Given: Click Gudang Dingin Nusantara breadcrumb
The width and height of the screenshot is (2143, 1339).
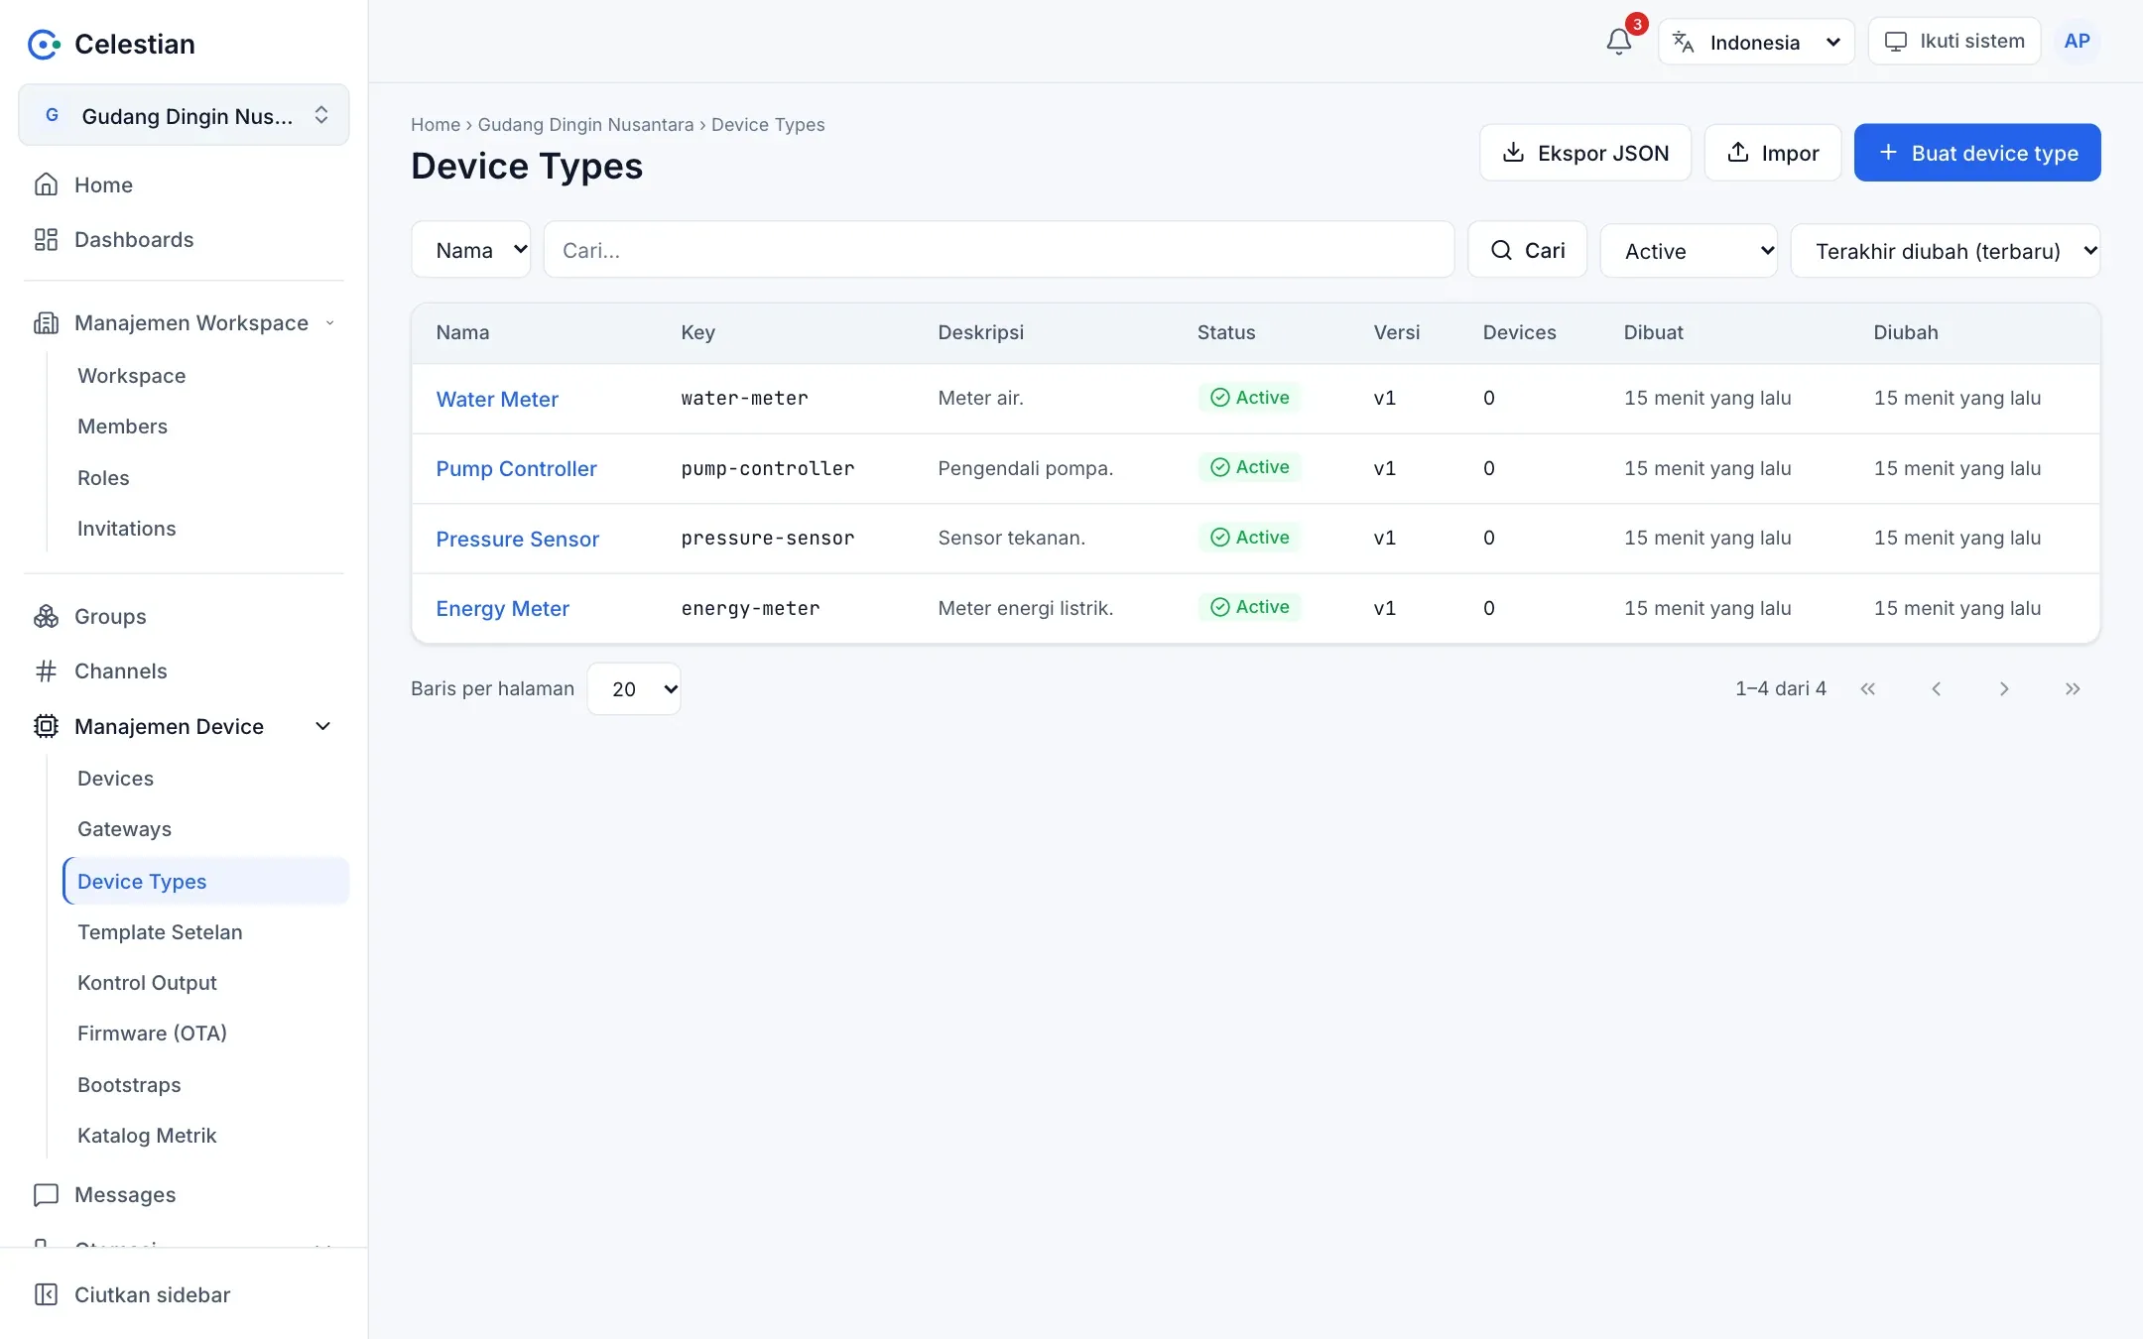Looking at the screenshot, I should (x=585, y=125).
